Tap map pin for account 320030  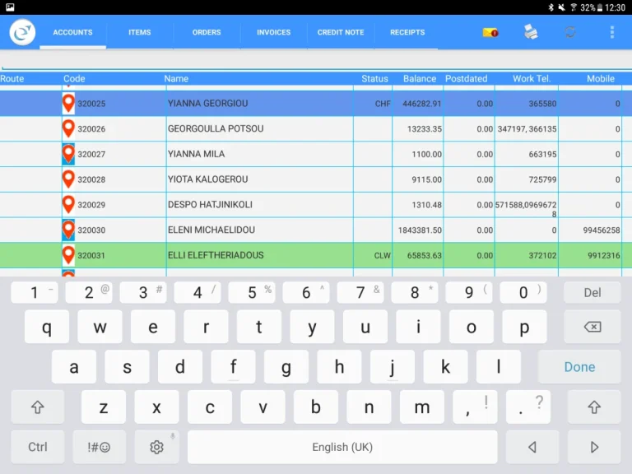(68, 230)
